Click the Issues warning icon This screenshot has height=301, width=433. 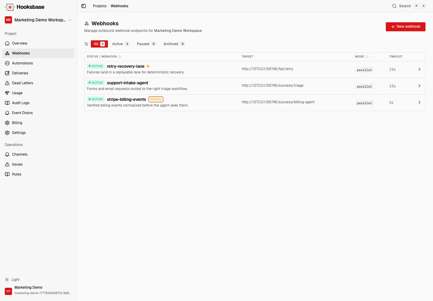[7, 164]
